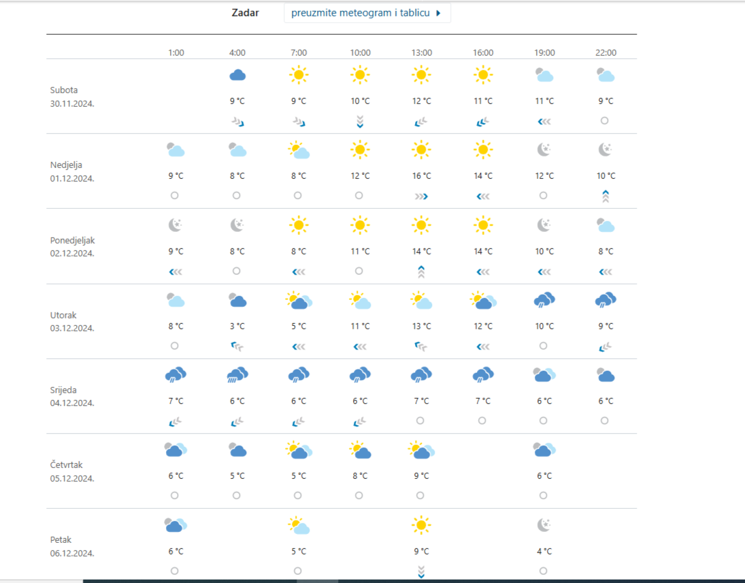Click the 'preuzmite meteogram i tablicu' link
This screenshot has height=583, width=745.
(x=361, y=13)
